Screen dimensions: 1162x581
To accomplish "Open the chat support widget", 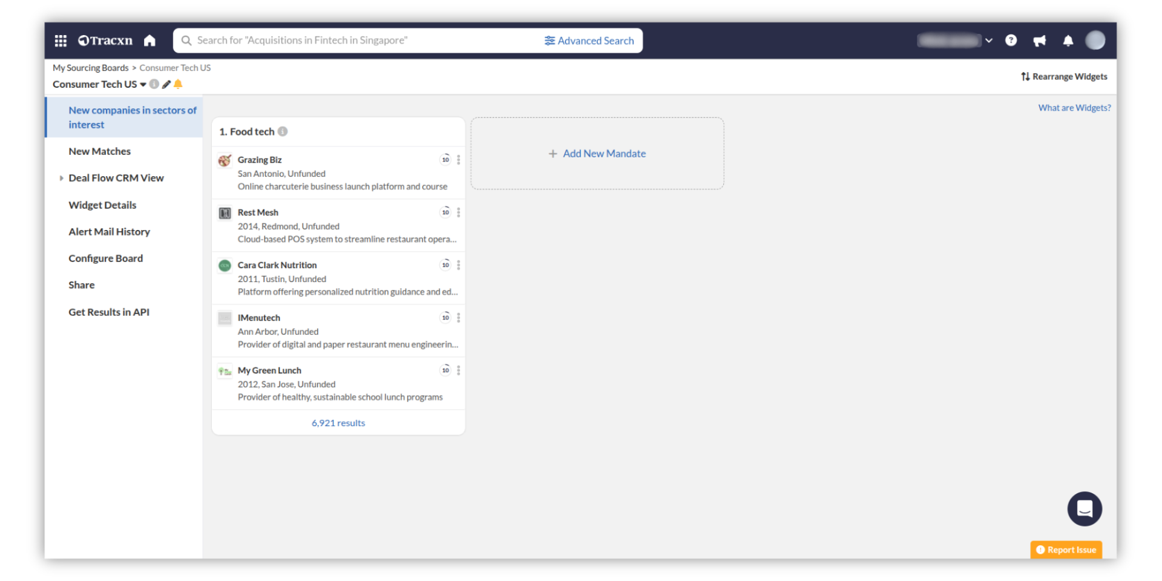I will click(x=1084, y=508).
